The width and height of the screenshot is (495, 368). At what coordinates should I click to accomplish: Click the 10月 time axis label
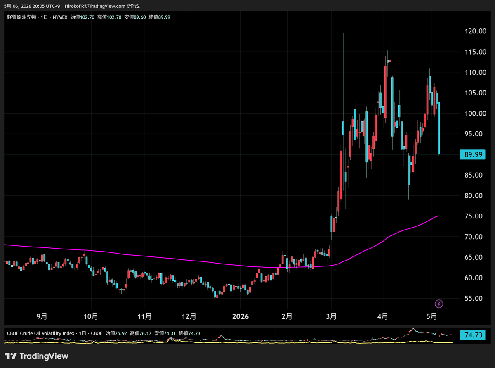pos(91,317)
